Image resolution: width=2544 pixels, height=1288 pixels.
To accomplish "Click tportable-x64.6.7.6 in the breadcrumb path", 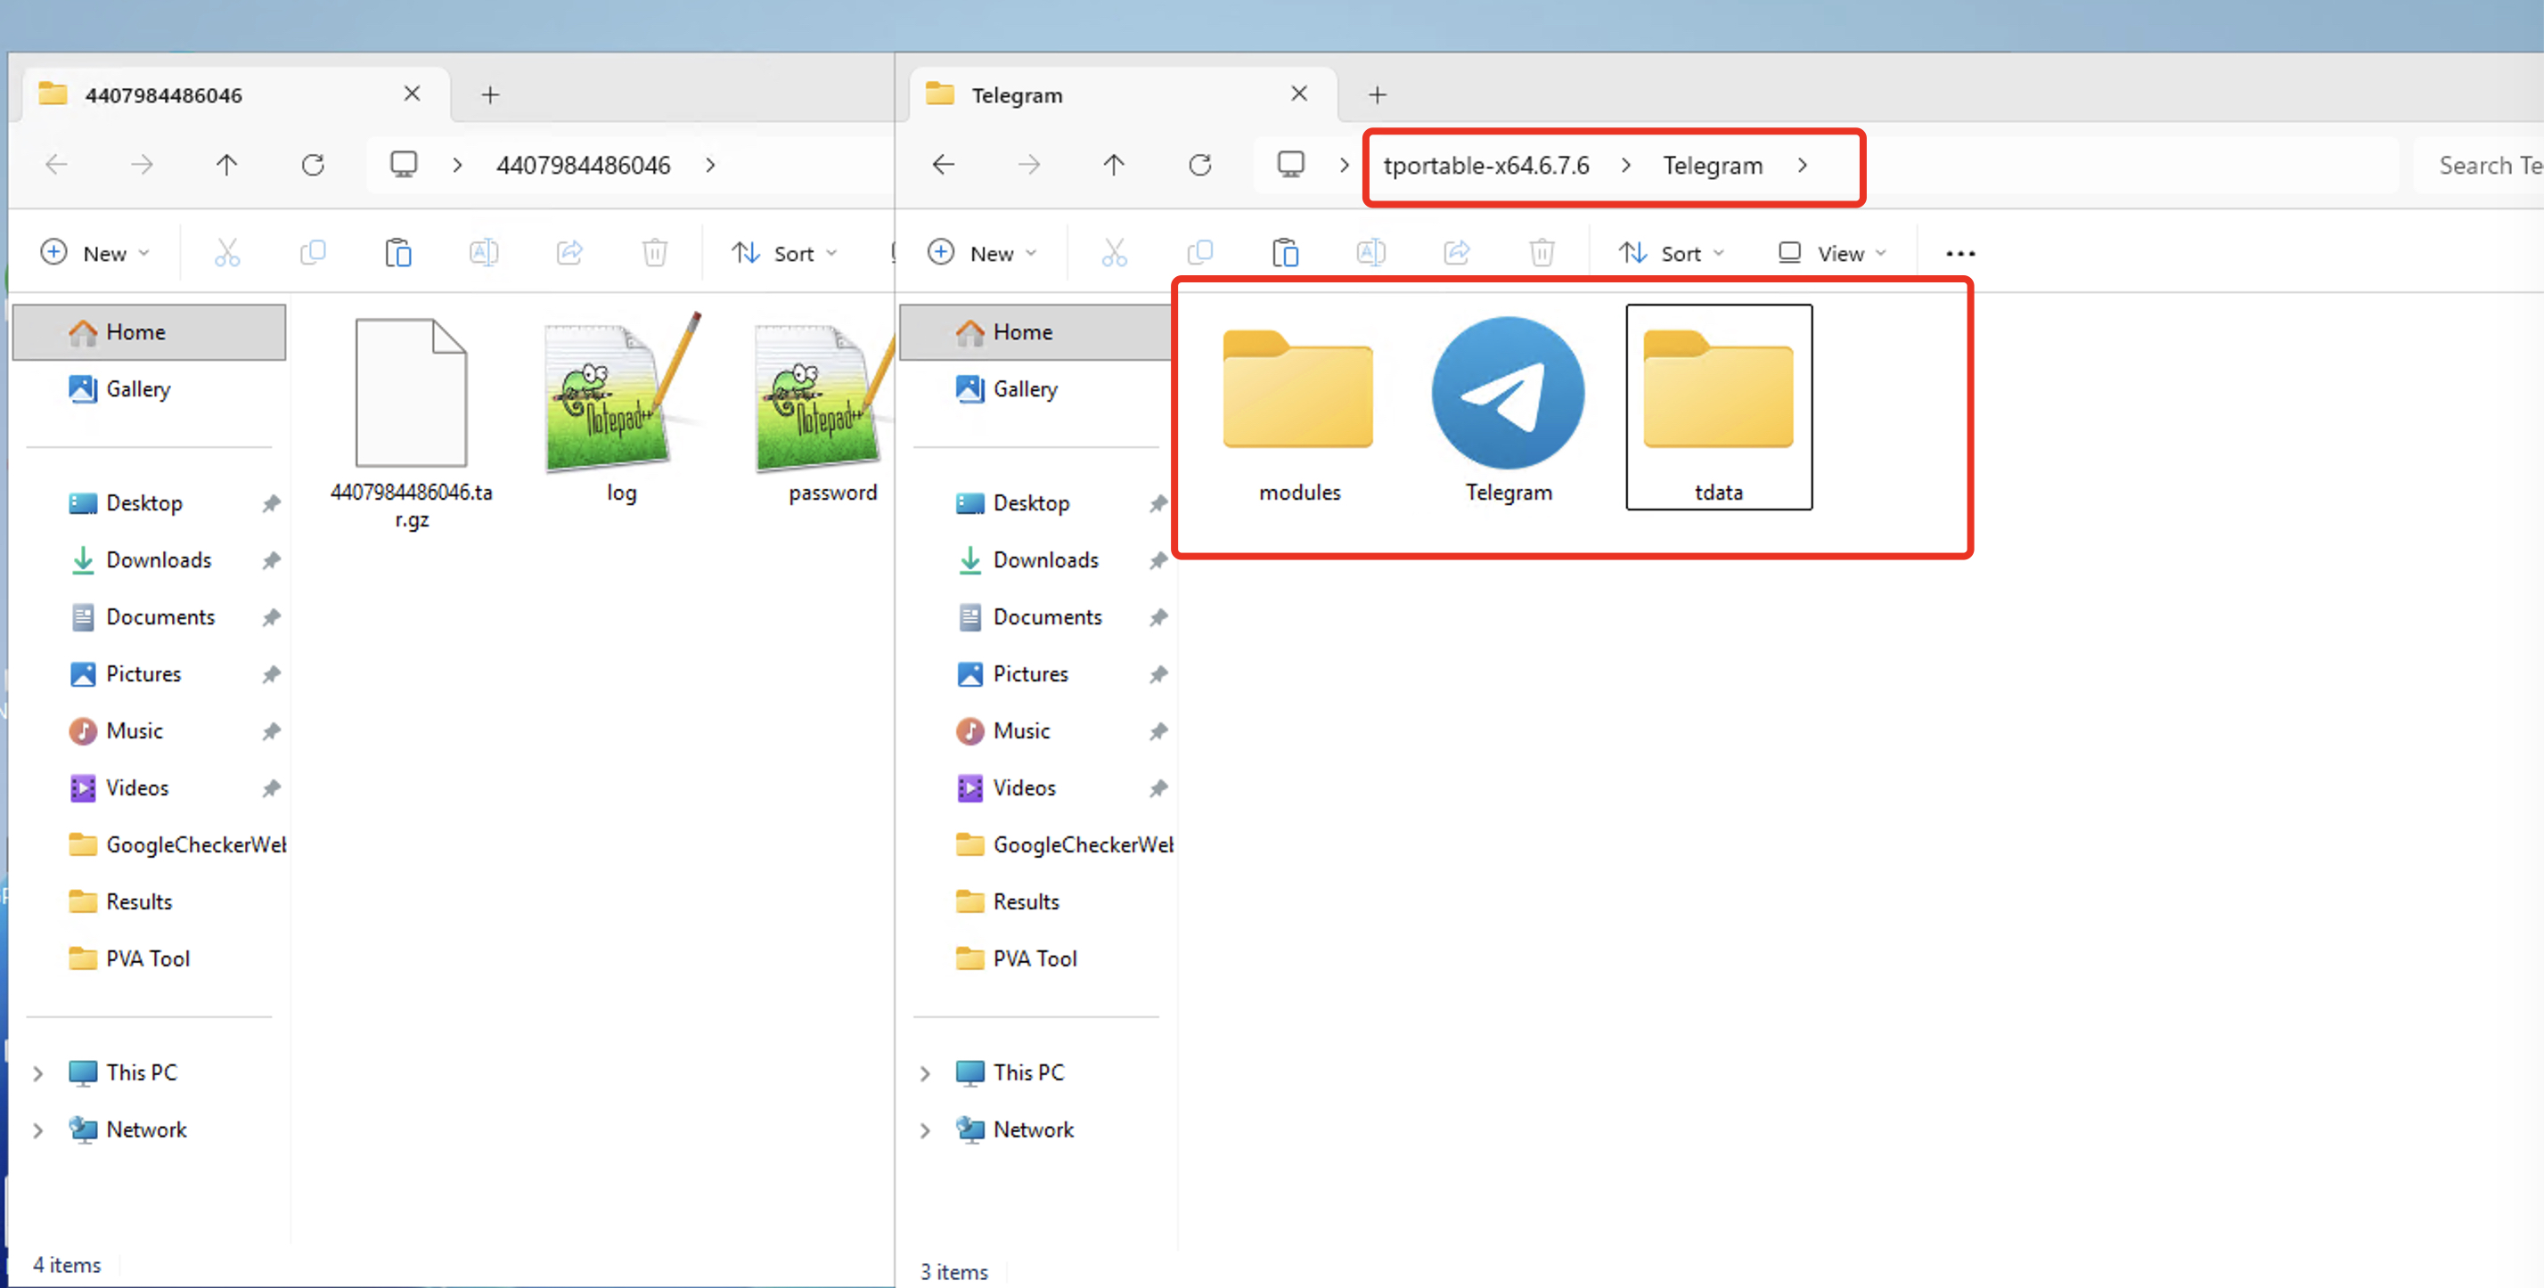I will pyautogui.click(x=1485, y=165).
